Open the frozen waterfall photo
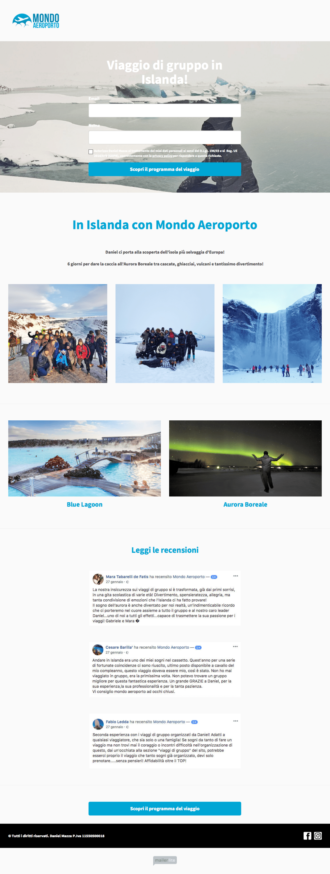330x874 pixels. pyautogui.click(x=272, y=334)
